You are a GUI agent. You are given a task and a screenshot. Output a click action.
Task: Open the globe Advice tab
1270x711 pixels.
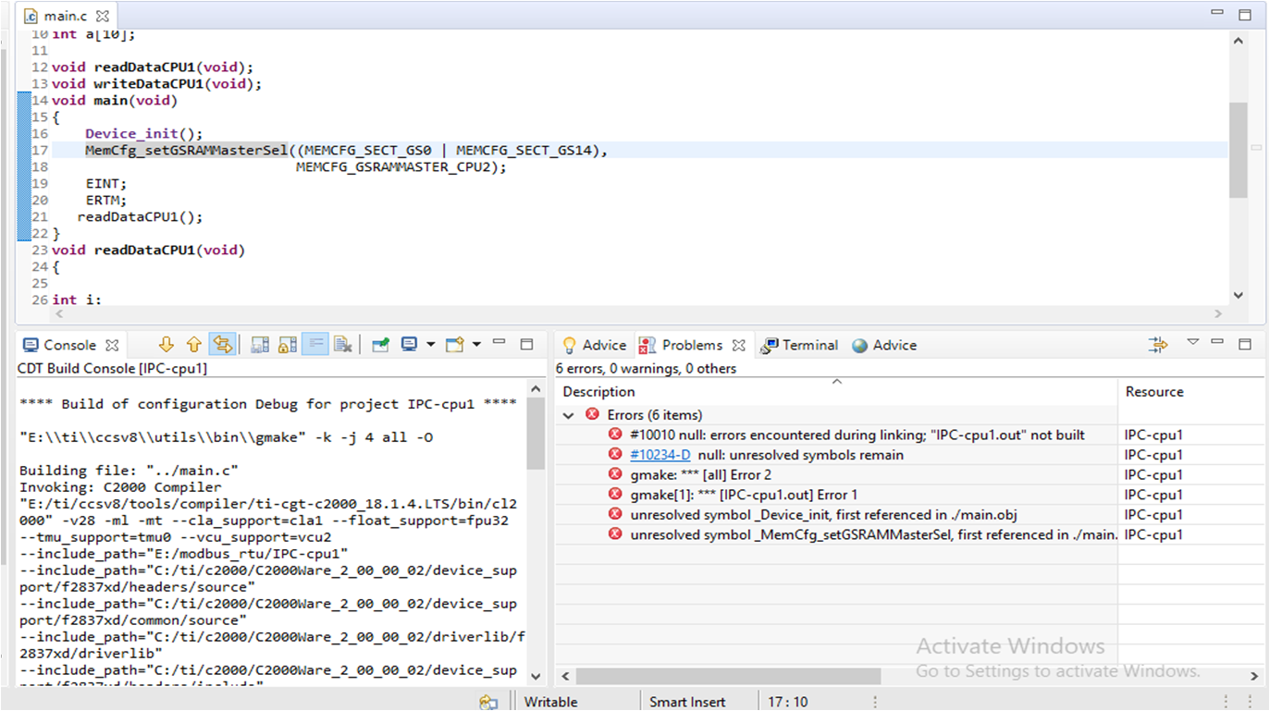click(x=884, y=345)
